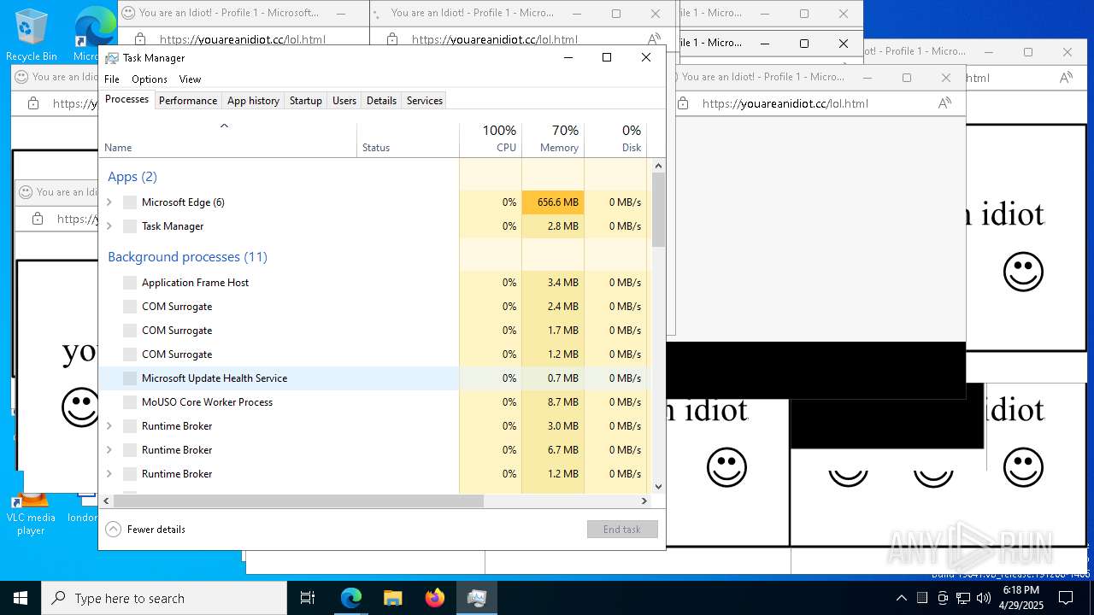
Task: Switch to the Performance tab
Action: click(x=188, y=101)
